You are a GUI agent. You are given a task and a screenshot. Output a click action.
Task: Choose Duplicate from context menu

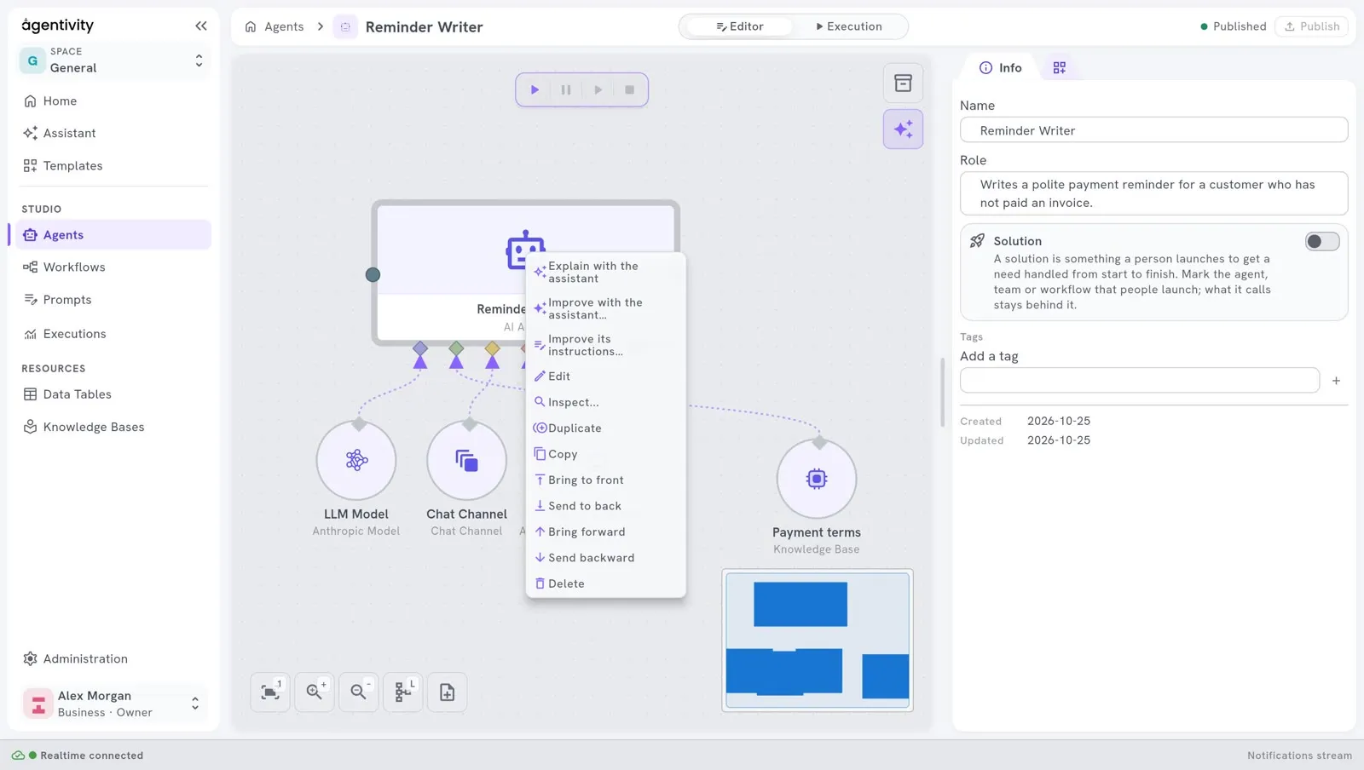[x=606, y=428]
